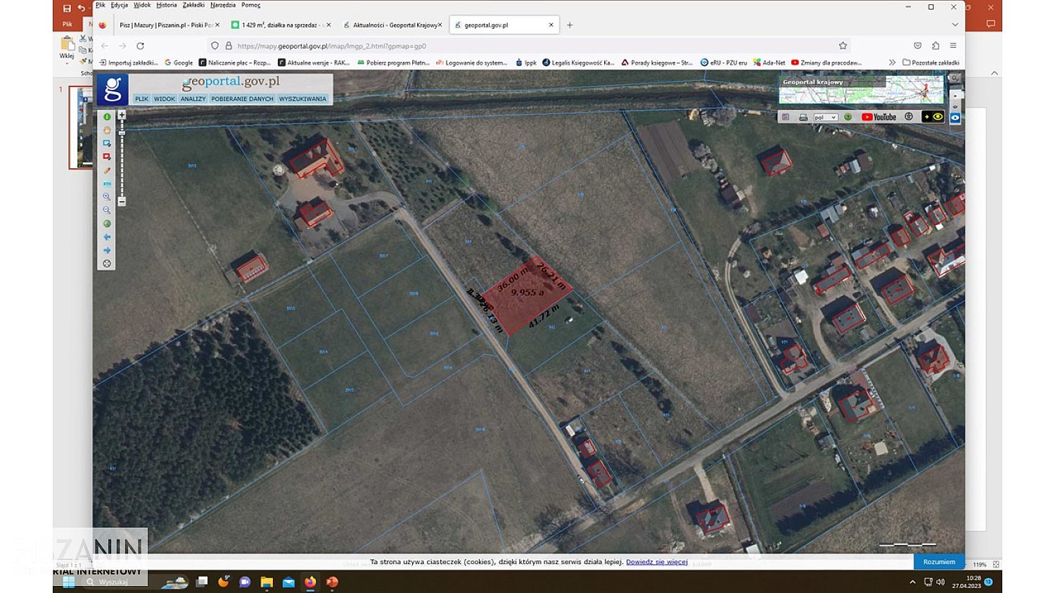Click the magnifier zoom-in tool
The width and height of the screenshot is (1055, 593).
(107, 197)
